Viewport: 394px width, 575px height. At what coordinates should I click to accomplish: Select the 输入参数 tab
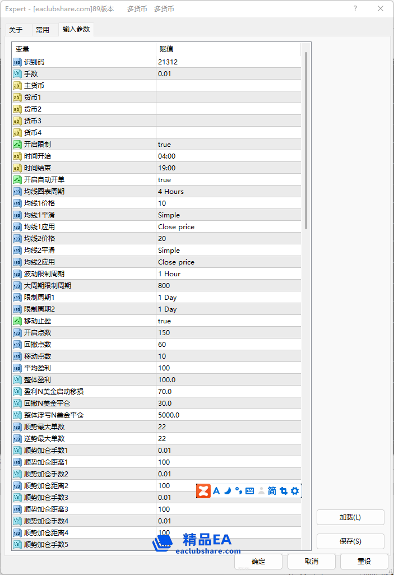(x=76, y=29)
